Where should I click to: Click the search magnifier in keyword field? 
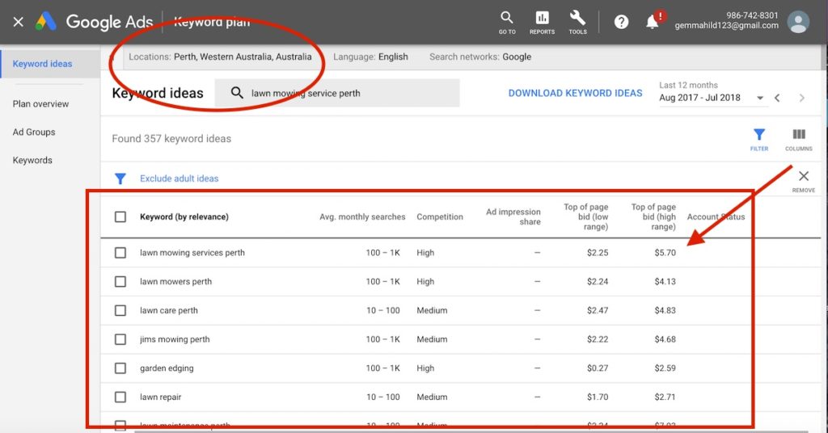(x=237, y=94)
